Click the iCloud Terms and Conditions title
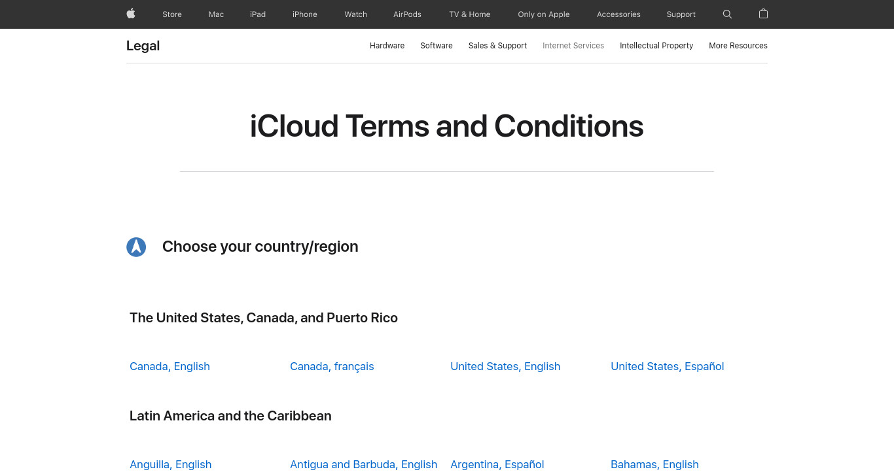The height and width of the screenshot is (476, 894). 447,126
